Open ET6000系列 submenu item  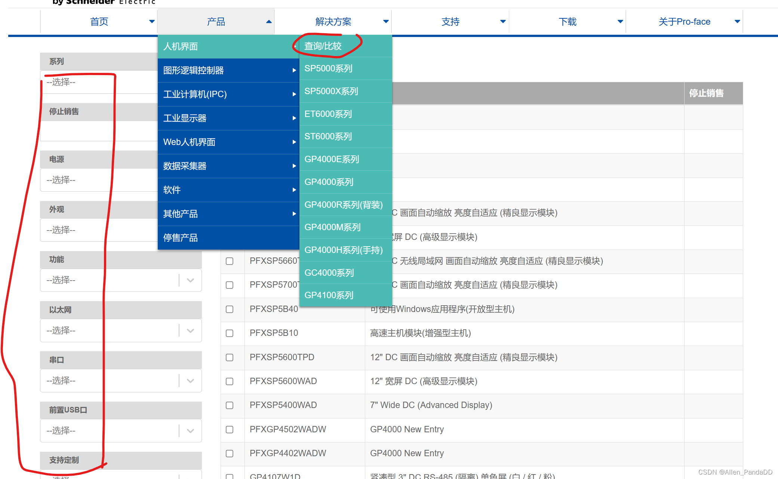click(x=345, y=114)
